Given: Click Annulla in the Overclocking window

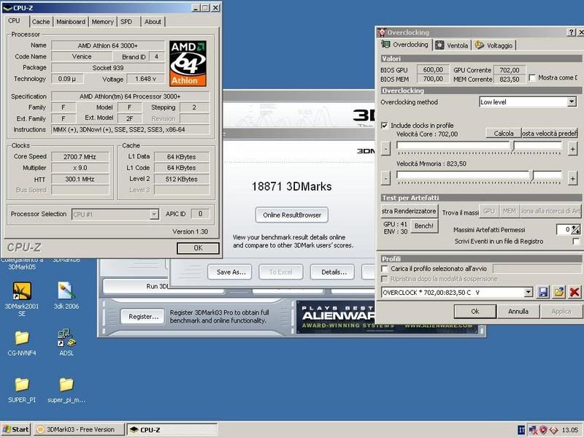Looking at the screenshot, I should pos(518,312).
